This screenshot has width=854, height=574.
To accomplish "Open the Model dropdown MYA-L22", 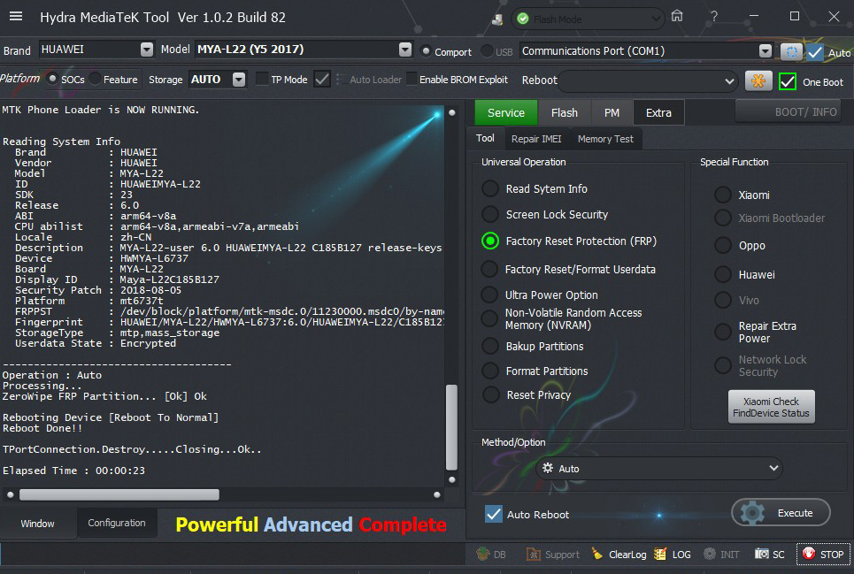I will pos(404,50).
